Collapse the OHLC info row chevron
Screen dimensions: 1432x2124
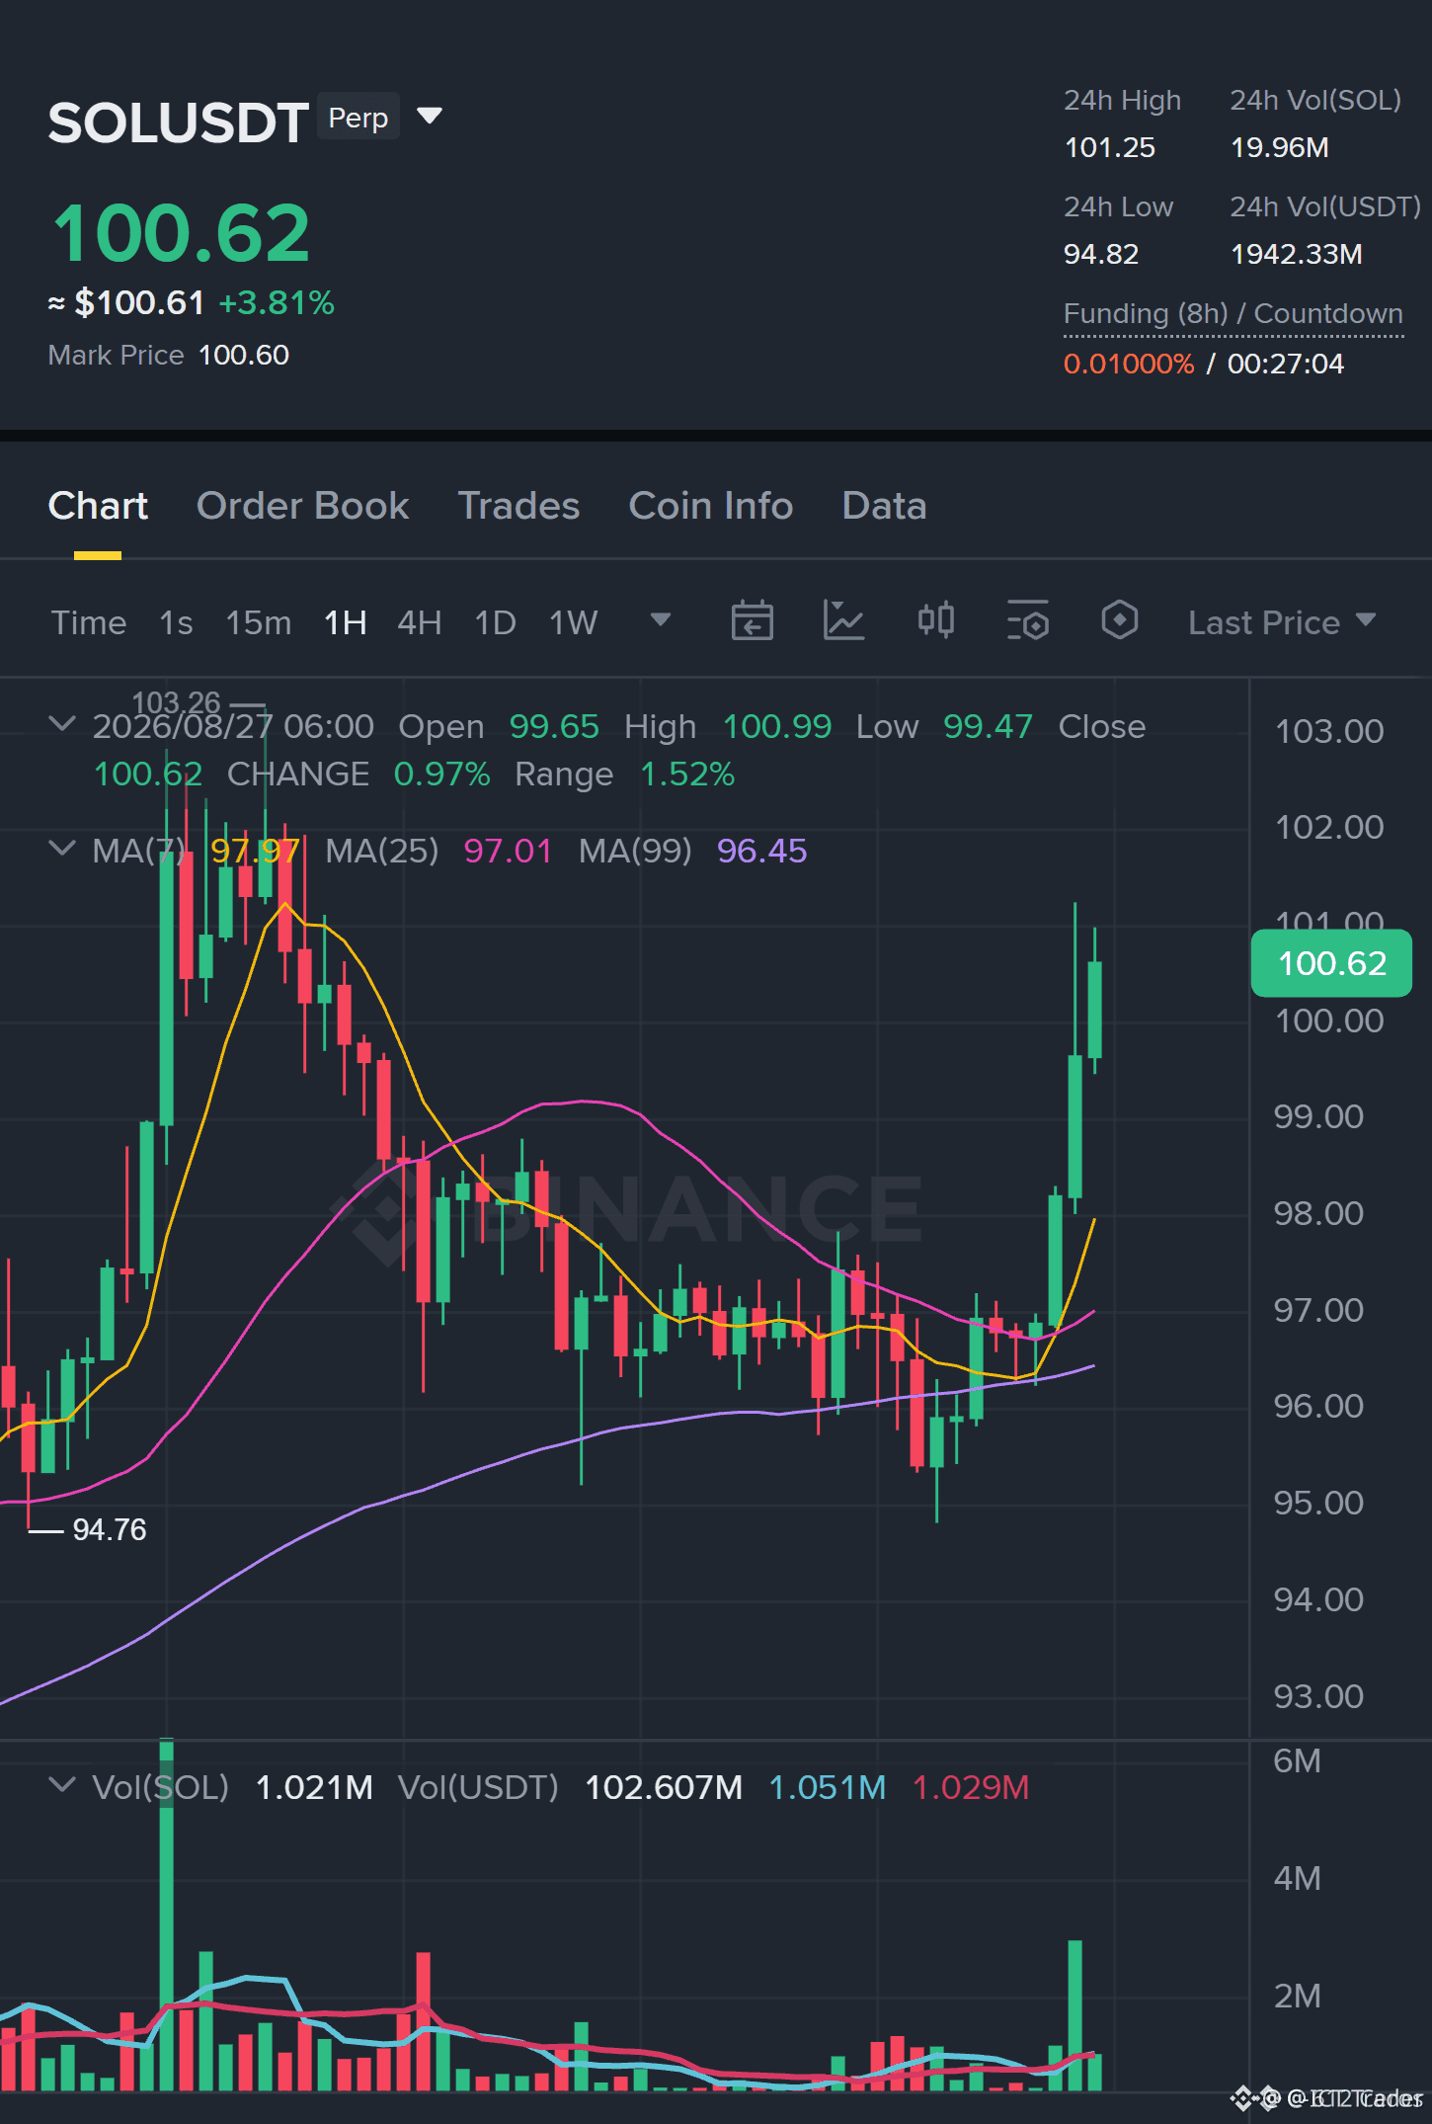(x=61, y=724)
